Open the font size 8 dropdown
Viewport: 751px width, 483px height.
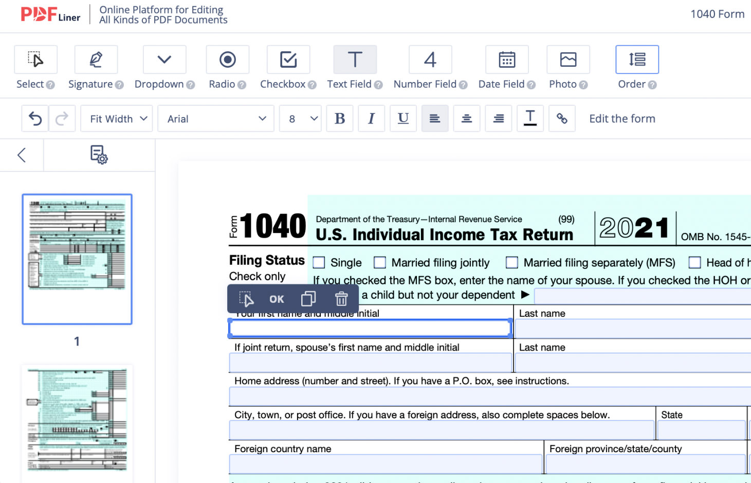point(301,119)
